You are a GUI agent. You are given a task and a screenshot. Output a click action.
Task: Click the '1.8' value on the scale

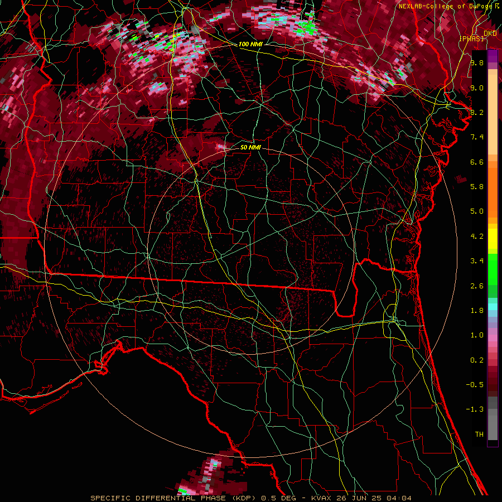click(477, 311)
